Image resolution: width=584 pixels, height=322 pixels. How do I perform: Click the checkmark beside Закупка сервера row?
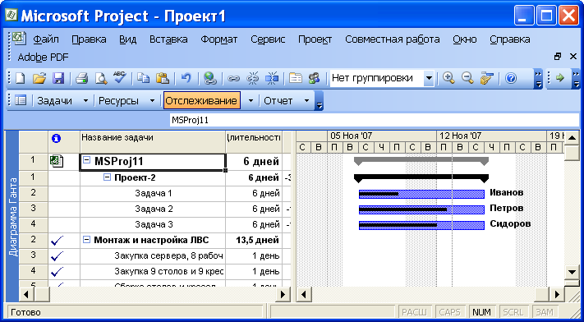tap(57, 256)
